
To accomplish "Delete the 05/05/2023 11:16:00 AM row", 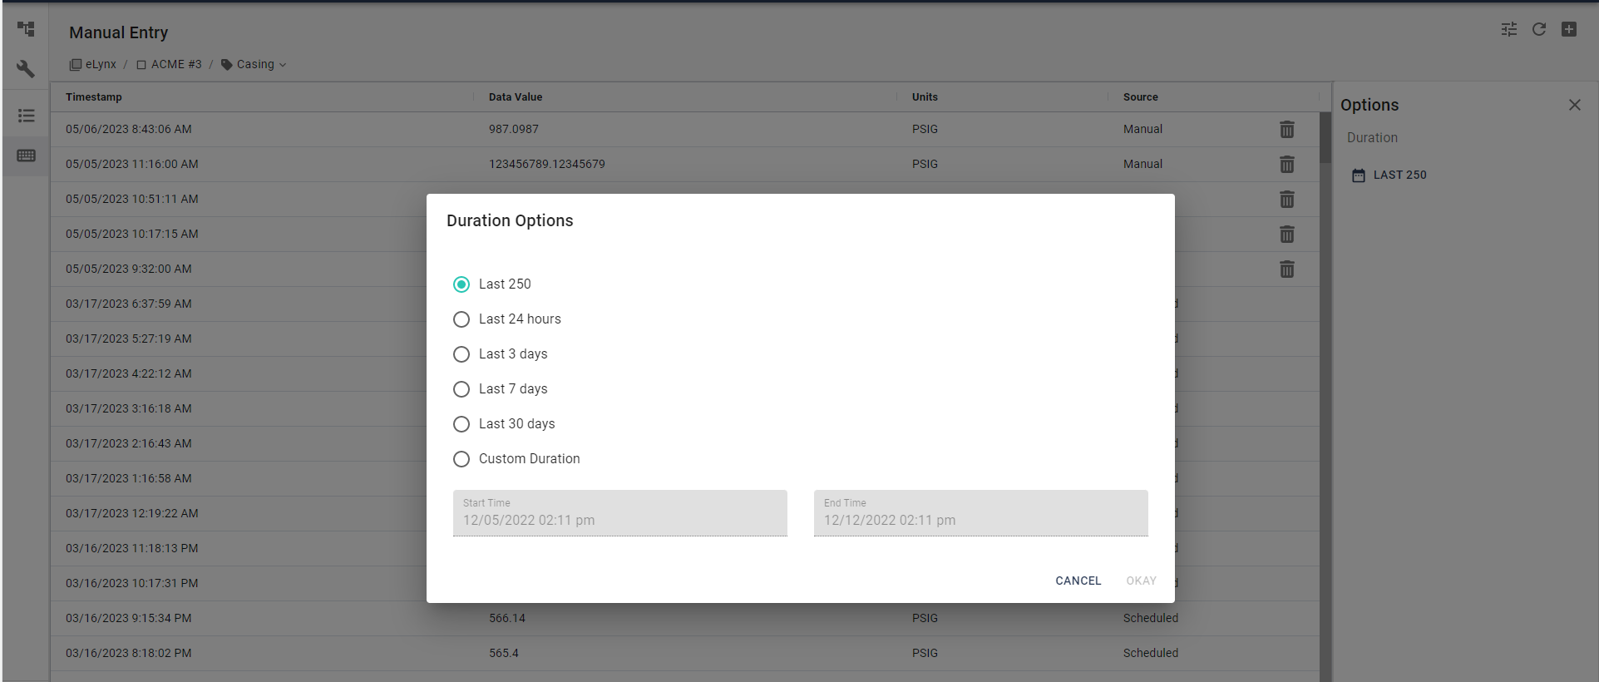I will point(1287,165).
